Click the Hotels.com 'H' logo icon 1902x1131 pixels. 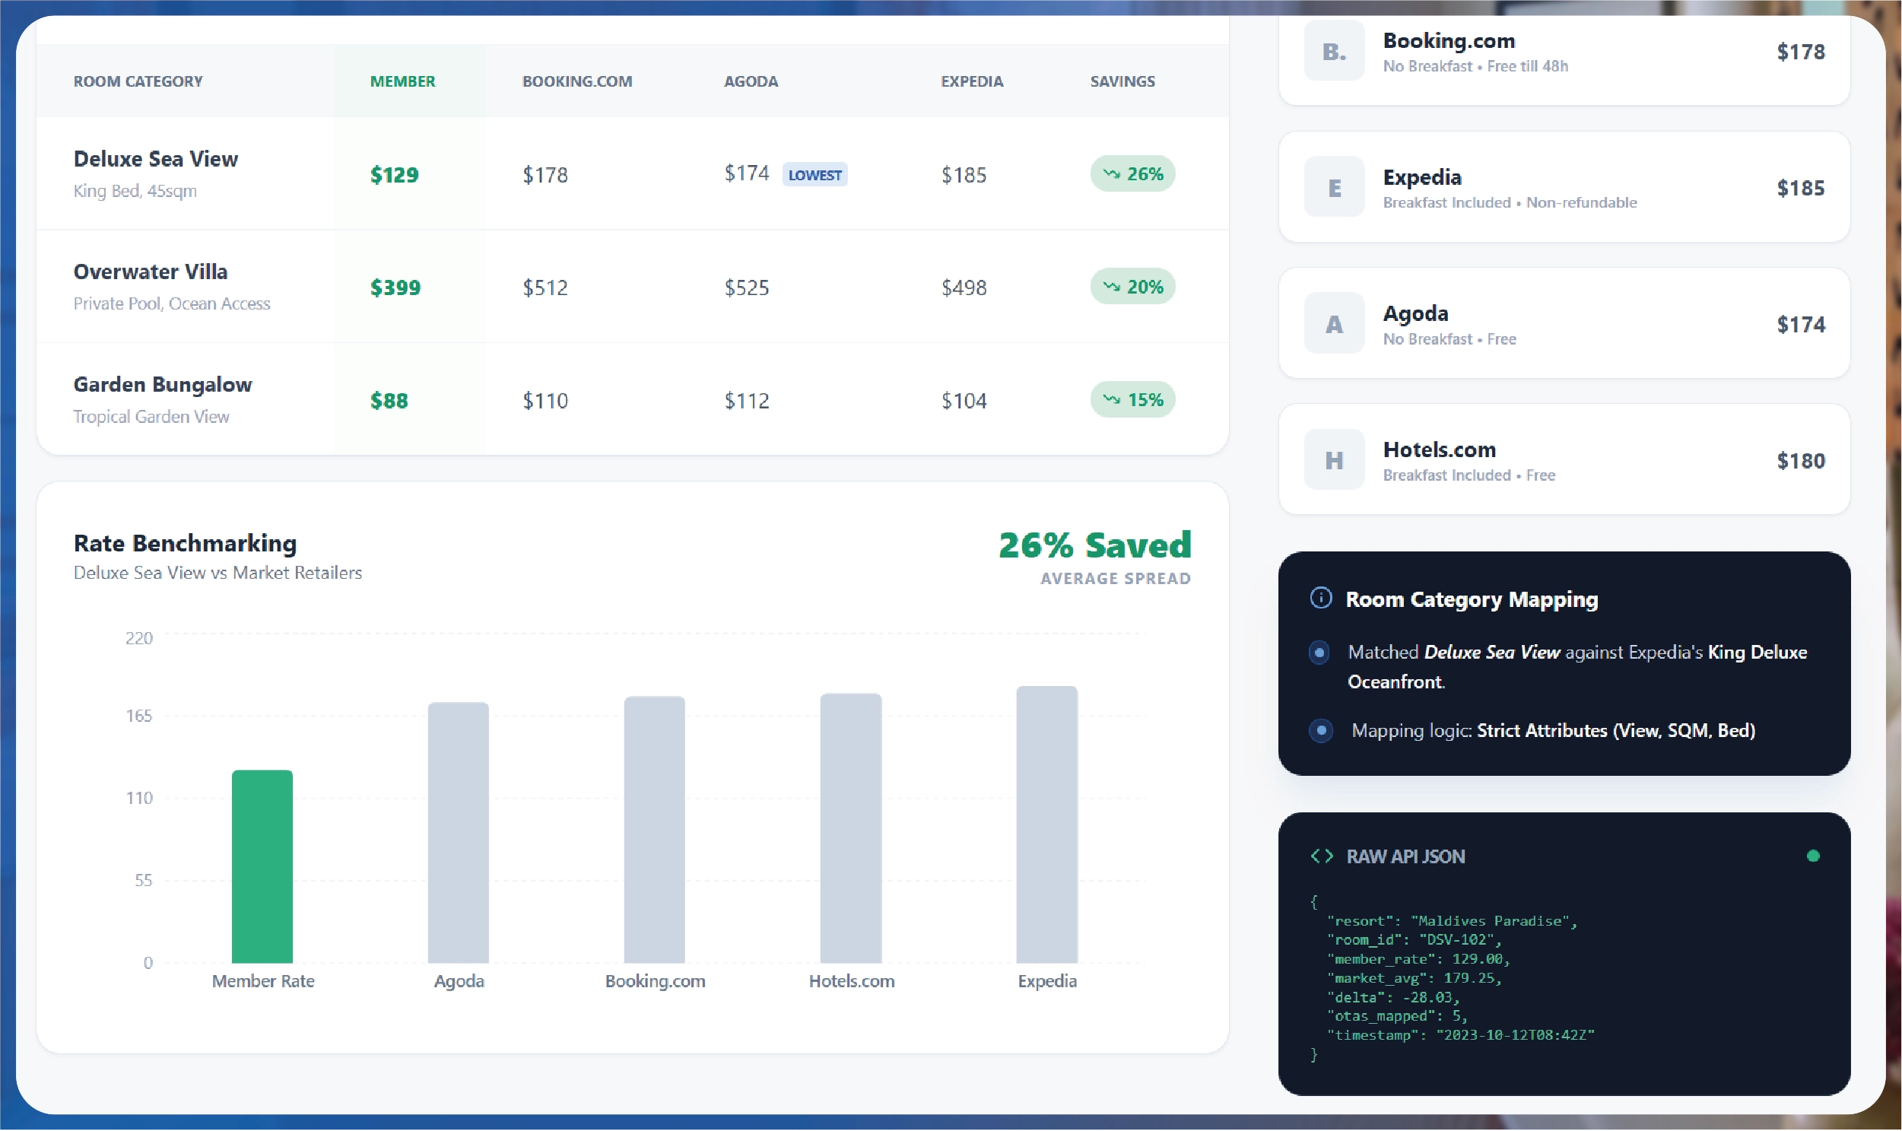pos(1334,460)
